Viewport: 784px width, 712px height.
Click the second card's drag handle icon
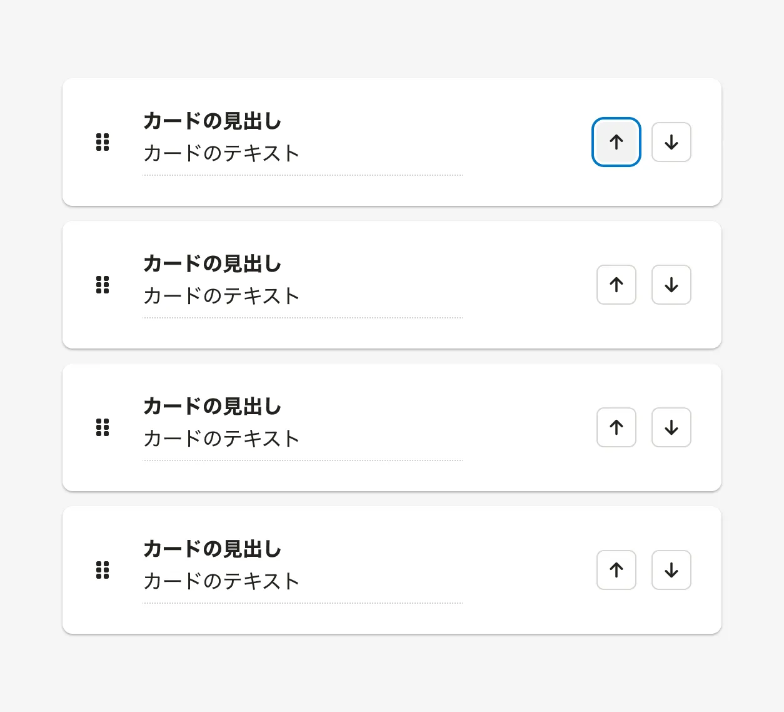[x=103, y=285]
